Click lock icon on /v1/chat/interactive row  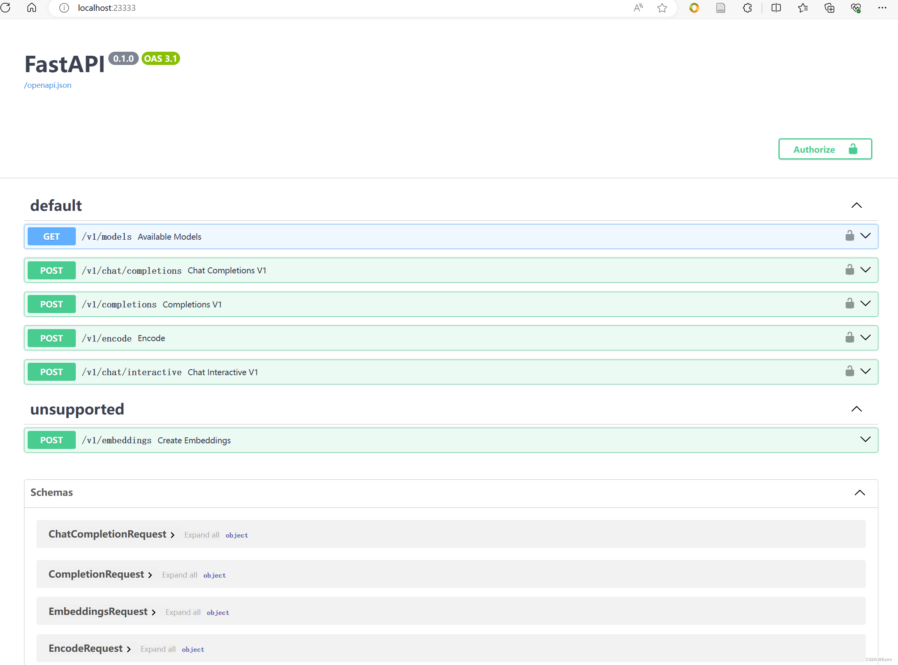pos(850,371)
